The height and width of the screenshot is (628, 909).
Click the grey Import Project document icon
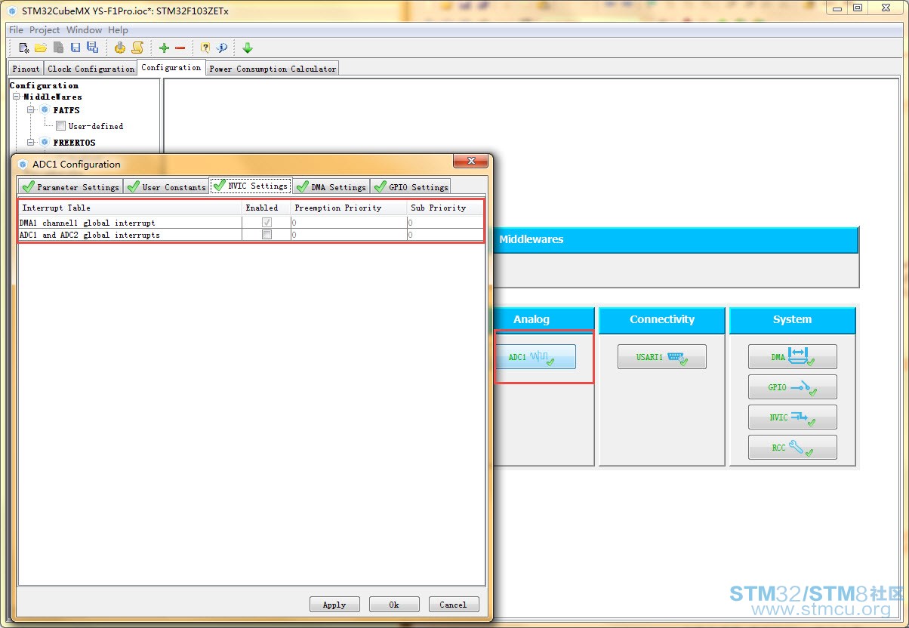click(x=58, y=48)
